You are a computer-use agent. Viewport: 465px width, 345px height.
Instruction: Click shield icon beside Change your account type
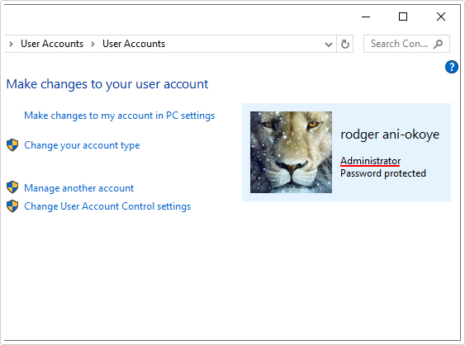pyautogui.click(x=12, y=145)
